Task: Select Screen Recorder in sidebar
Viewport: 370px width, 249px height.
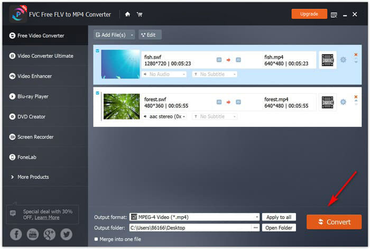Action: pos(45,137)
